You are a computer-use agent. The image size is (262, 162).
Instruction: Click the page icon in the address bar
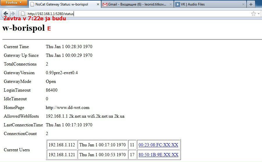(x=23, y=14)
